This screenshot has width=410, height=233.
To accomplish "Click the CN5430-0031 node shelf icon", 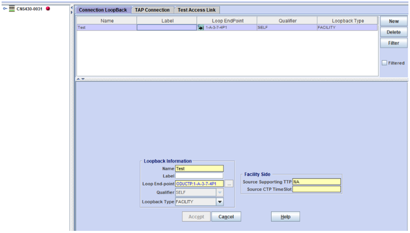I will [12, 9].
